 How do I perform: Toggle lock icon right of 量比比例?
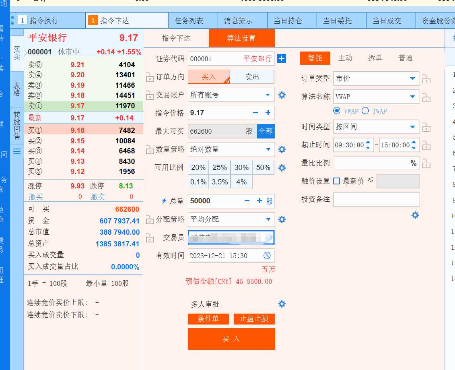[426, 163]
